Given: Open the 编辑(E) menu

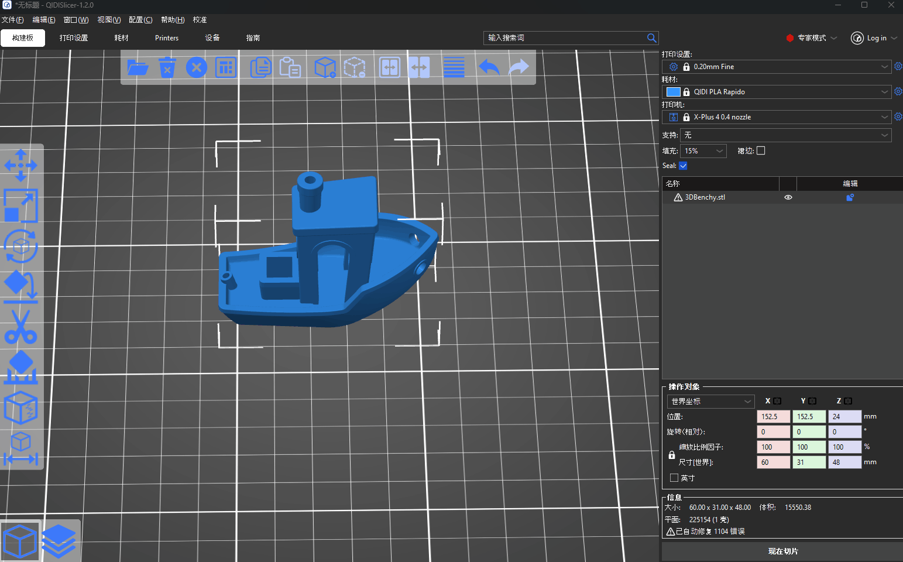Looking at the screenshot, I should click(x=44, y=20).
